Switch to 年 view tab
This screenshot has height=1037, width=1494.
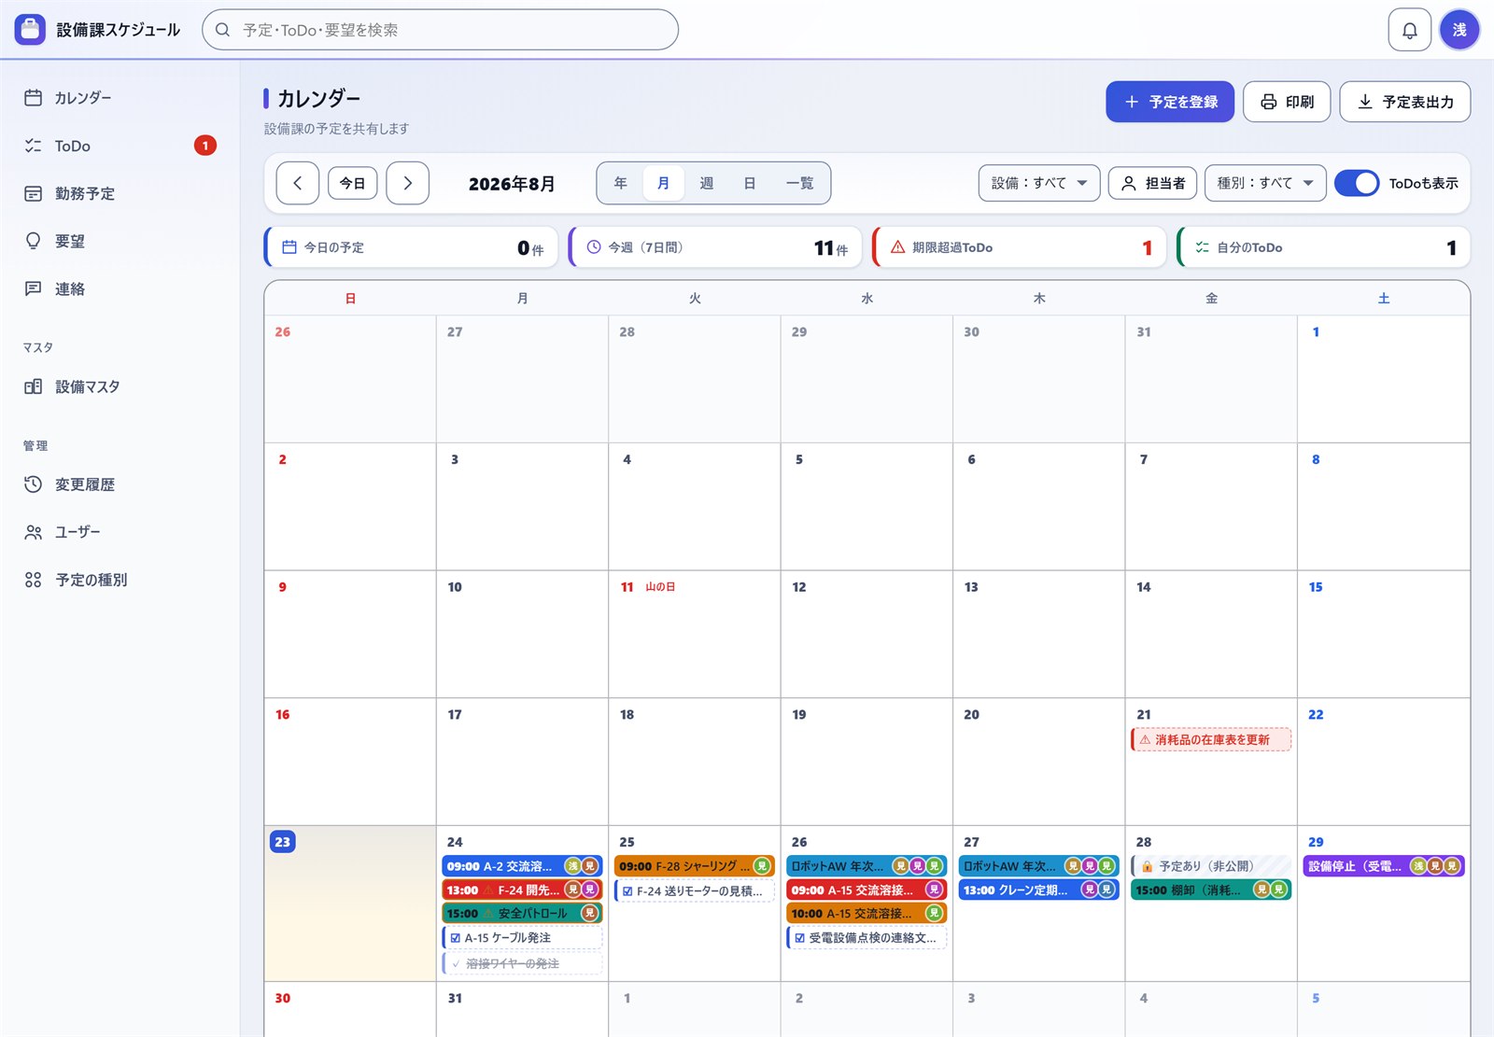[620, 183]
